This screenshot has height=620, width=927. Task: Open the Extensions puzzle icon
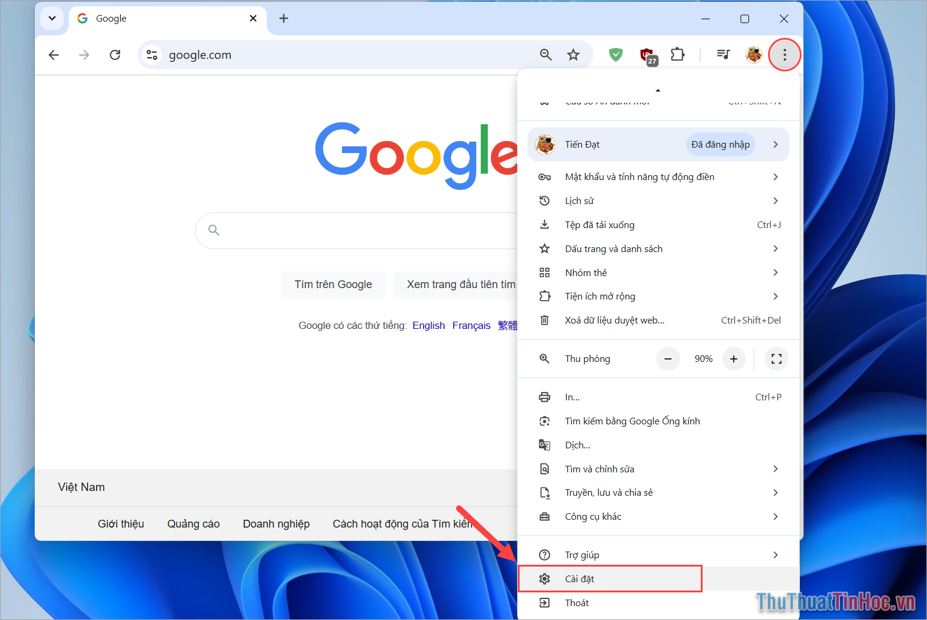pyautogui.click(x=677, y=55)
